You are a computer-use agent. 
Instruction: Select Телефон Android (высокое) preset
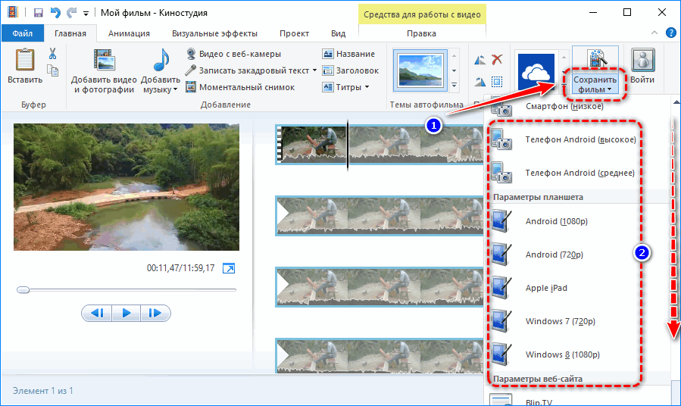[x=578, y=139]
